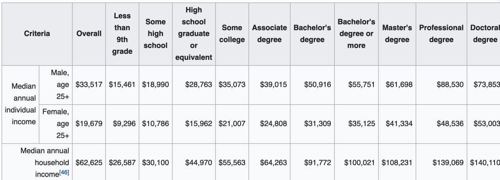Click the Overall column header
The width and height of the screenshot is (500, 180).
pos(89,34)
